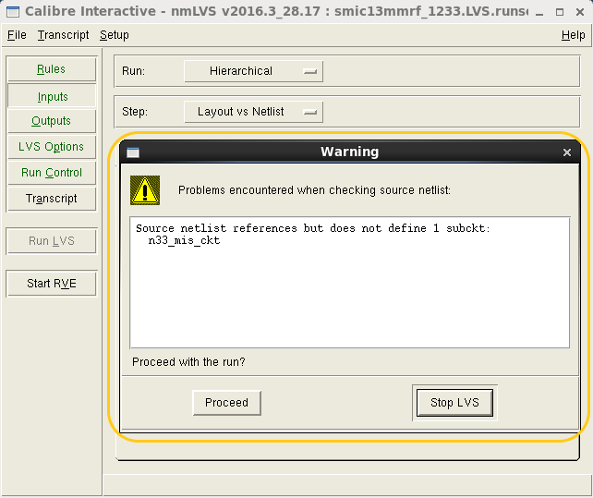Click the yellow warning triangle icon

(x=145, y=190)
